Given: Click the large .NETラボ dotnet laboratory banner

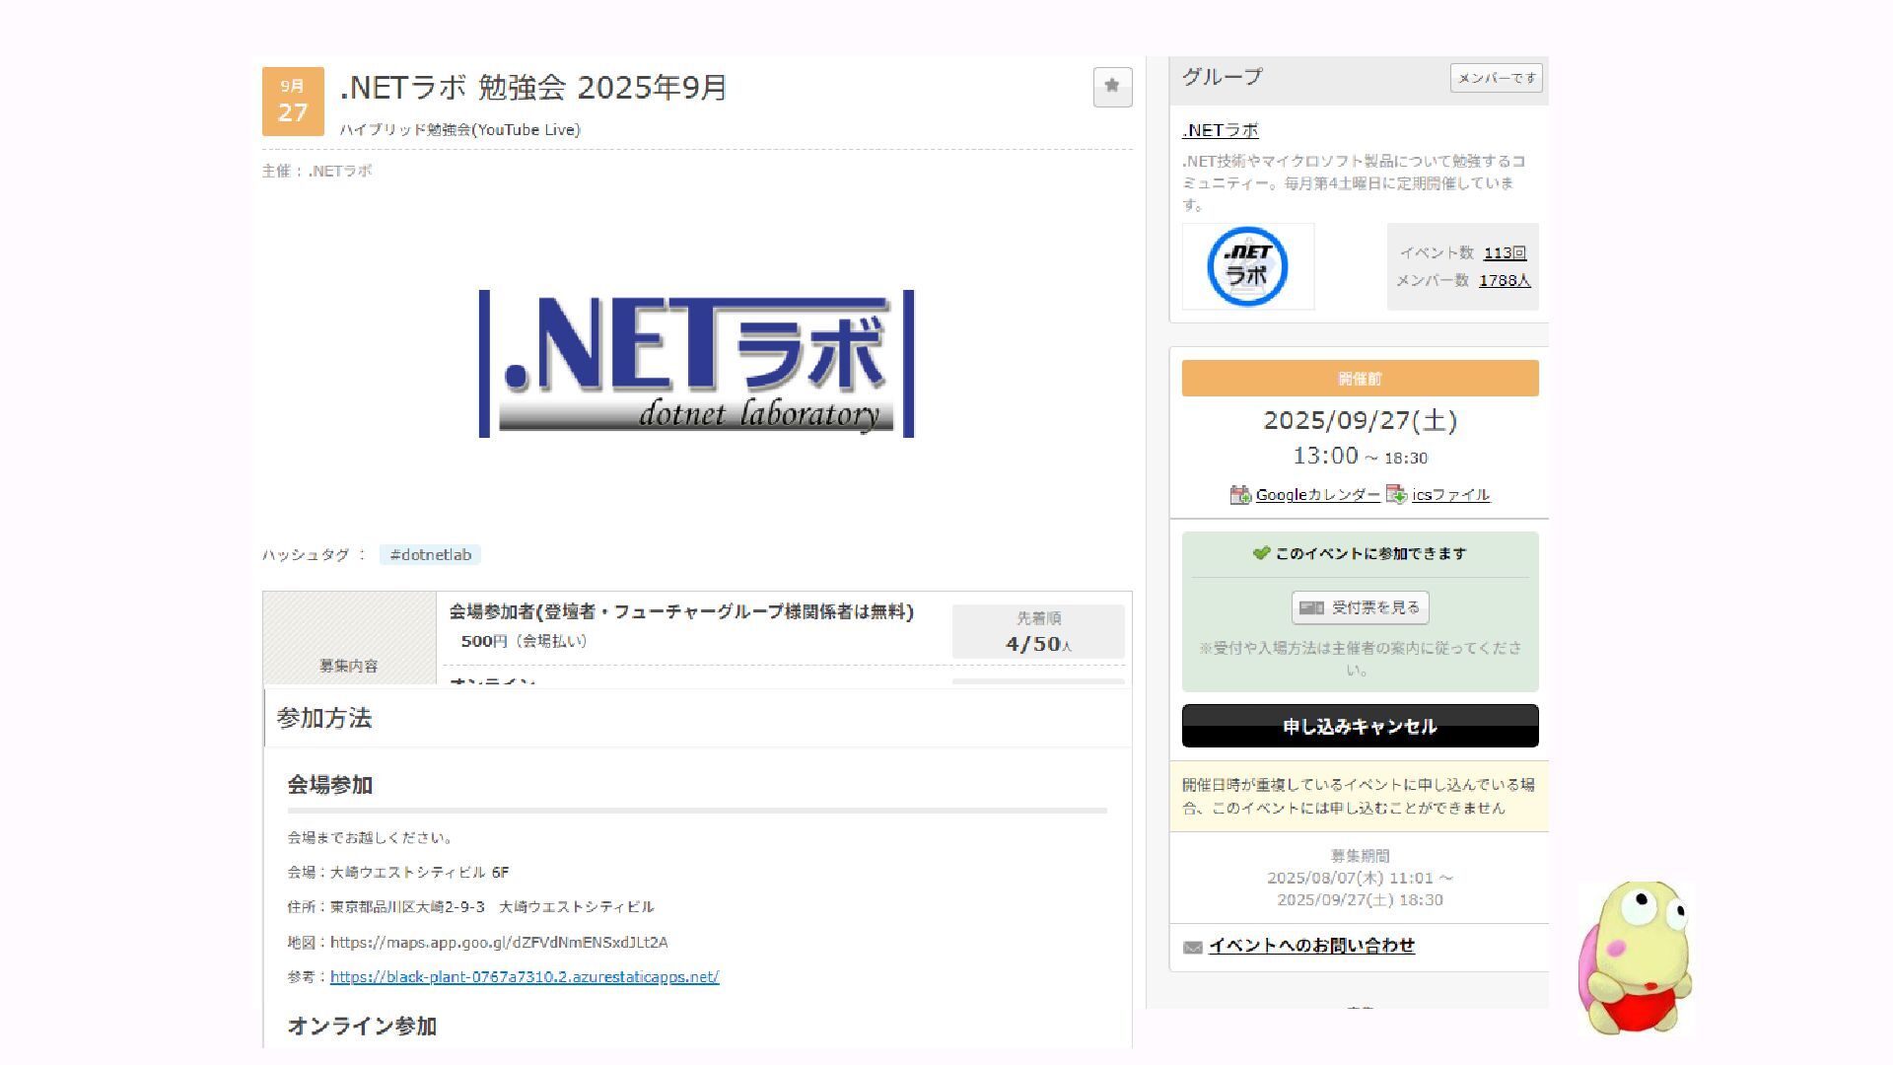Looking at the screenshot, I should point(696,363).
